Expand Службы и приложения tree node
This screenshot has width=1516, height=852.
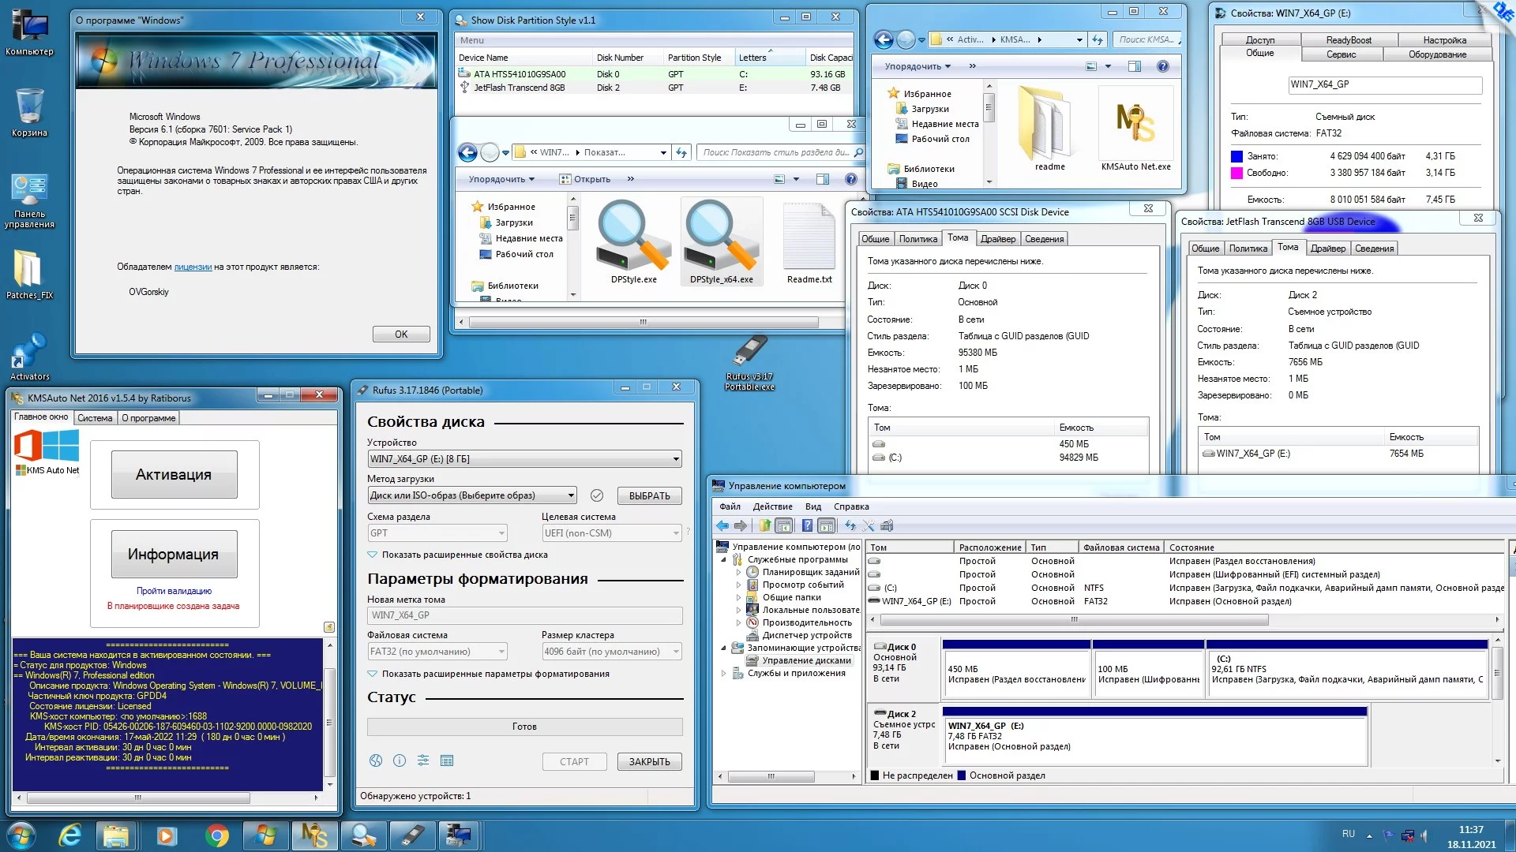tap(723, 673)
